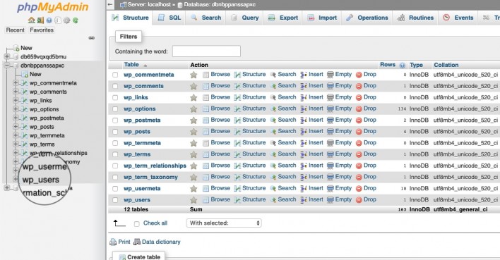Click the collapse navigation arrow at top

110,4
